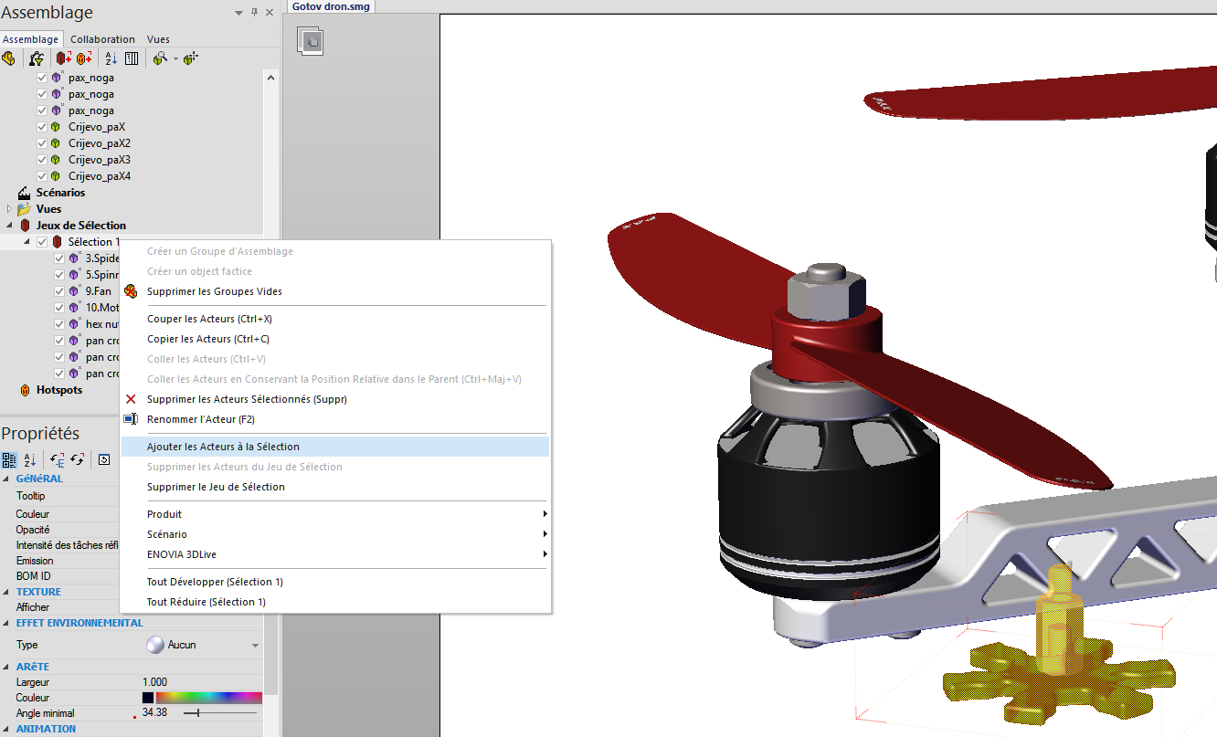Sort the assembly tree alphabetically

[x=111, y=58]
